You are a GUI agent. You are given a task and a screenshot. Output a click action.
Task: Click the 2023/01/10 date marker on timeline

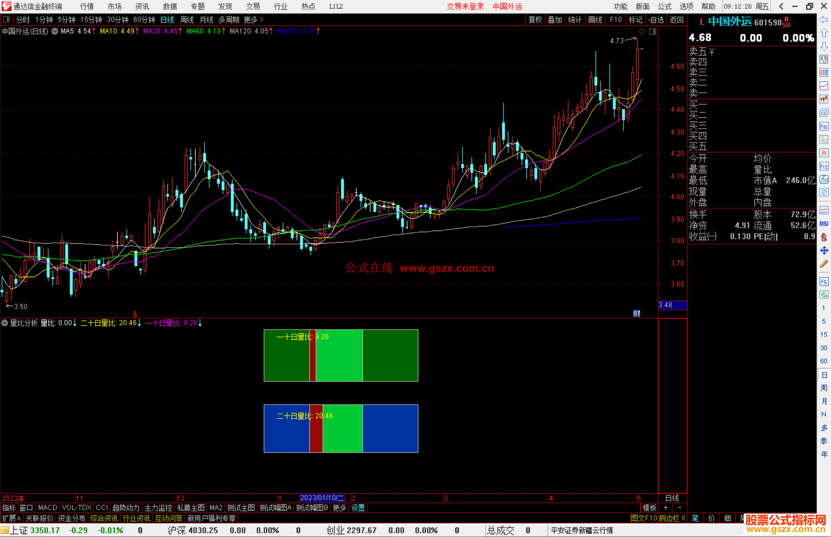pyautogui.click(x=322, y=498)
